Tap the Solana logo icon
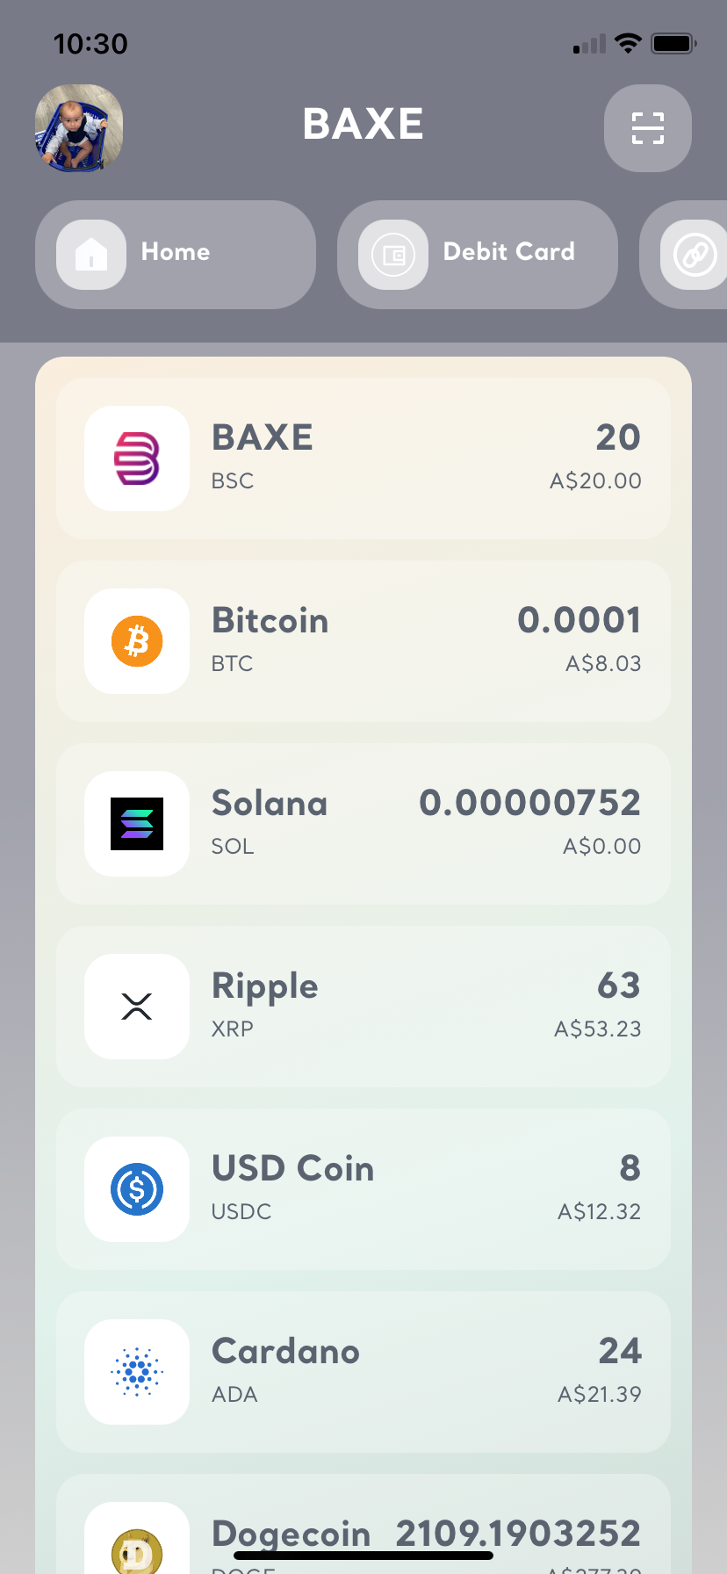The height and width of the screenshot is (1574, 727). click(137, 824)
